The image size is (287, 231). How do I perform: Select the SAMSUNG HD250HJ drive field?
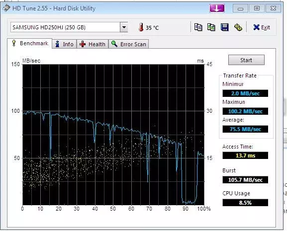tap(65, 27)
